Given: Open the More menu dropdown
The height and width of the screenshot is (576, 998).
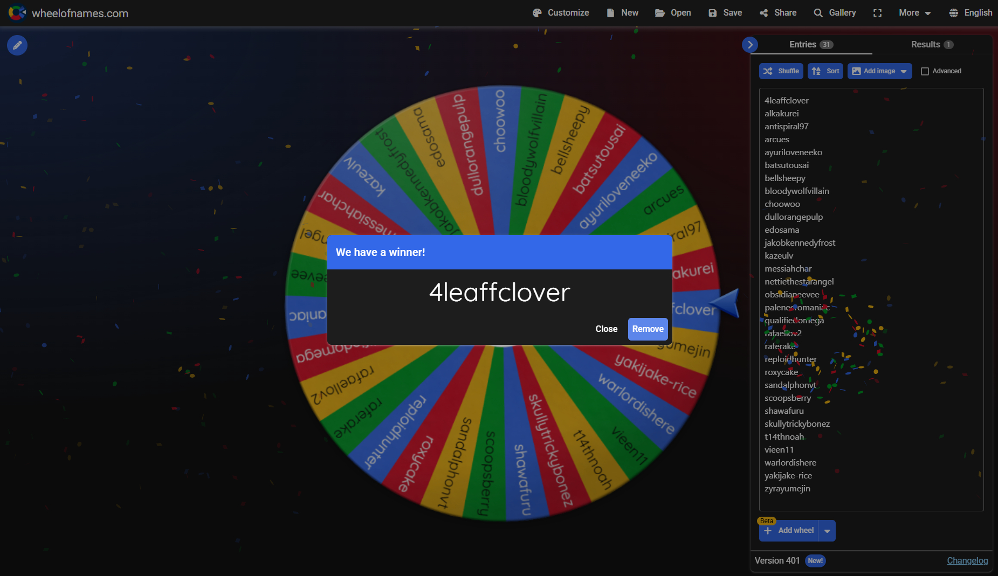Looking at the screenshot, I should (x=914, y=13).
